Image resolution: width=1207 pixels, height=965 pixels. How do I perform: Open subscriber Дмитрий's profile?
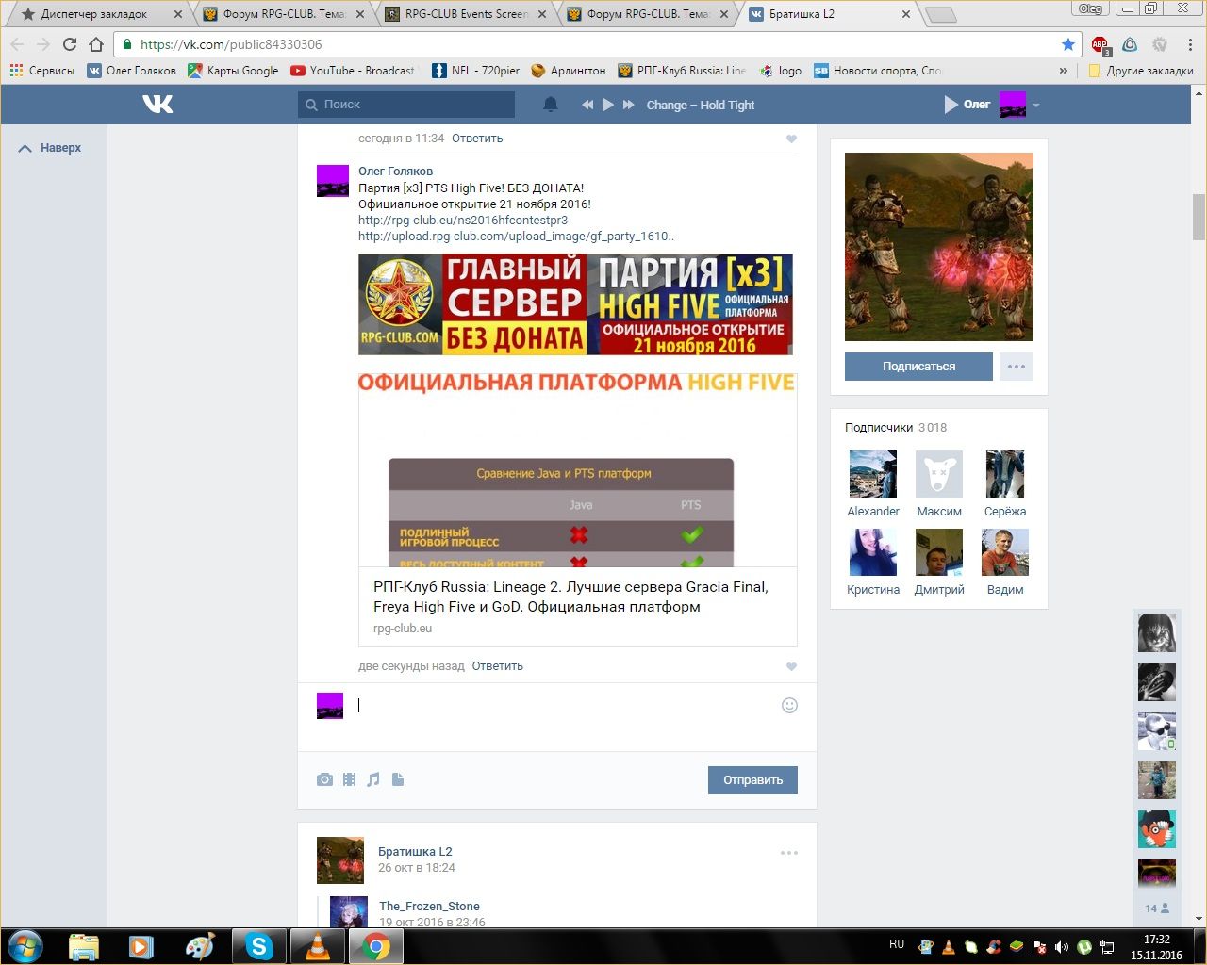[x=939, y=563]
